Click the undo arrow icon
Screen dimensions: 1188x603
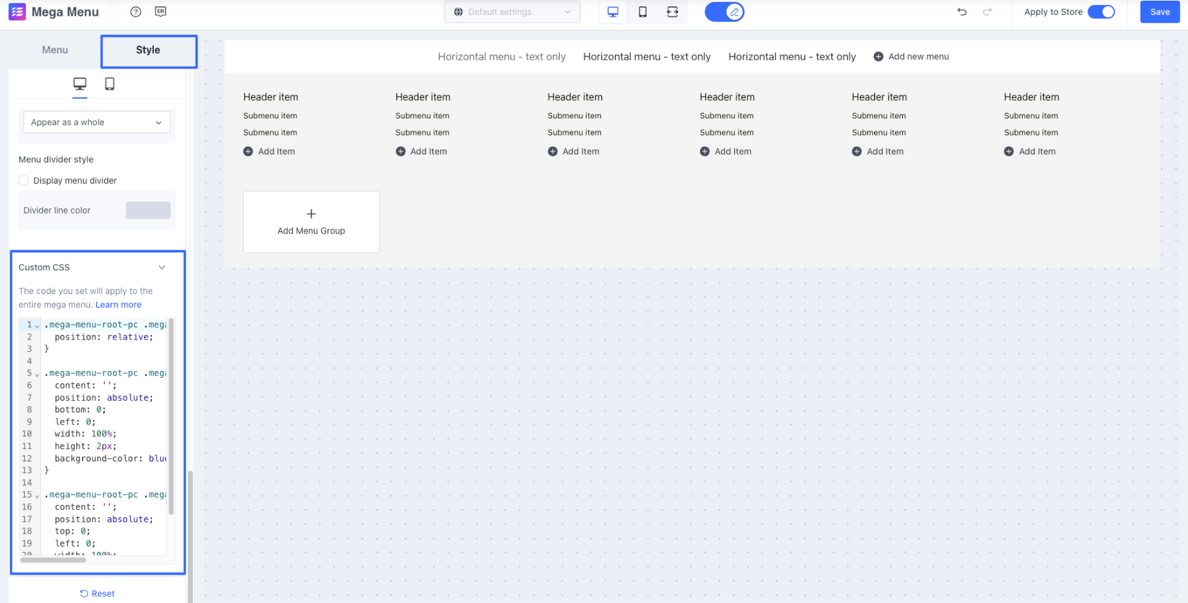[962, 12]
